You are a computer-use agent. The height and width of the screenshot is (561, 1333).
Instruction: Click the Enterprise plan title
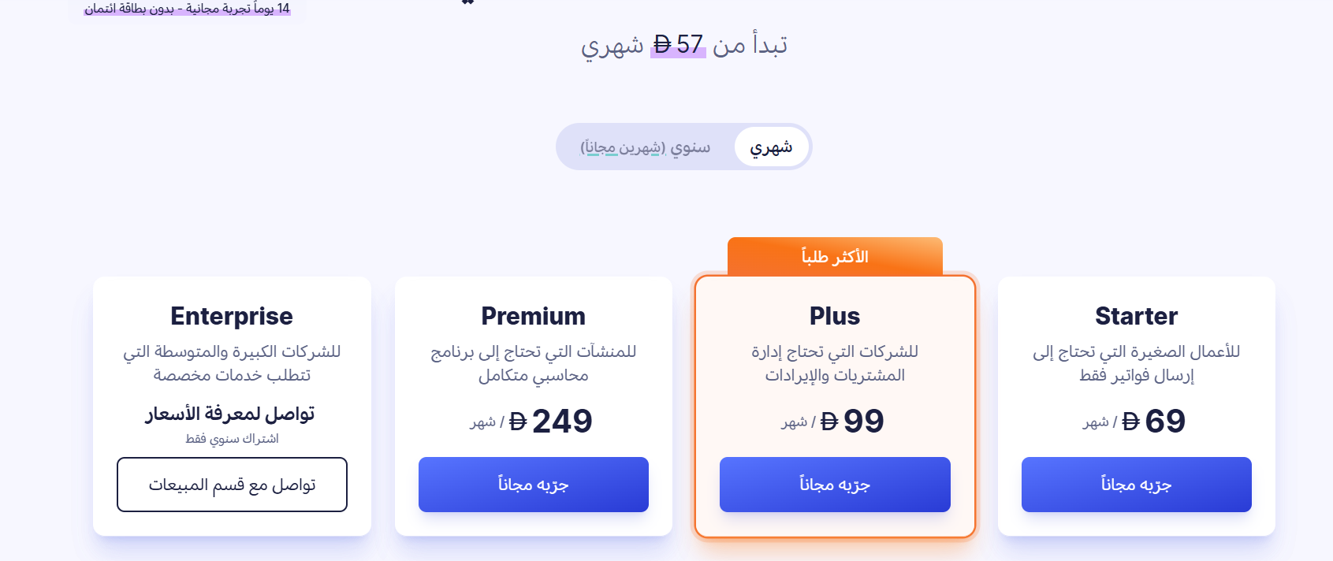coord(231,315)
